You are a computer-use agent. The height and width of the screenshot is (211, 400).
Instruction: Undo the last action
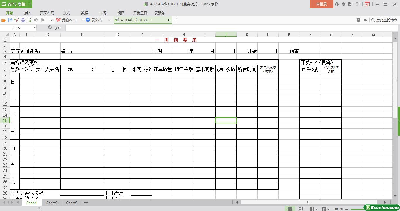click(36, 20)
